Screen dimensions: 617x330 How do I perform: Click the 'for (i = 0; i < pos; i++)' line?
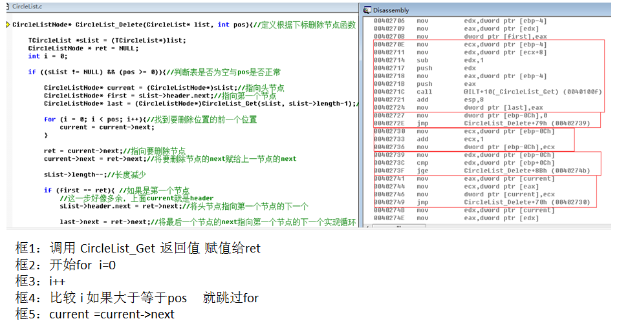(x=150, y=119)
